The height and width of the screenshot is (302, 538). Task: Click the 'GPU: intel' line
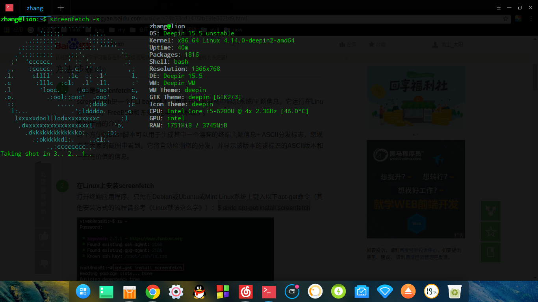(x=167, y=118)
